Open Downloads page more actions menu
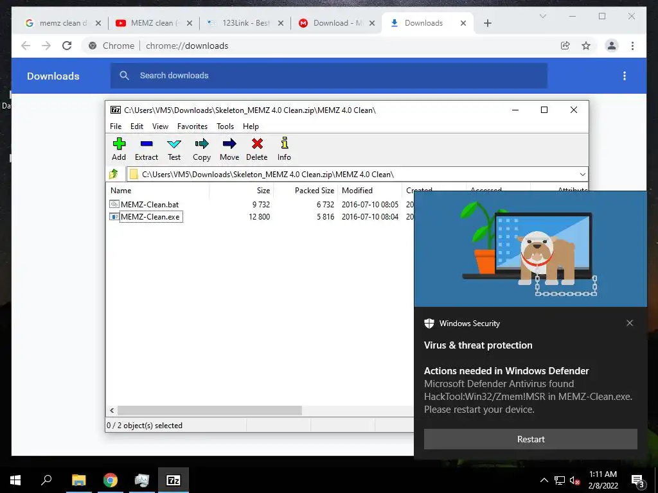The height and width of the screenshot is (493, 658). pos(625,76)
